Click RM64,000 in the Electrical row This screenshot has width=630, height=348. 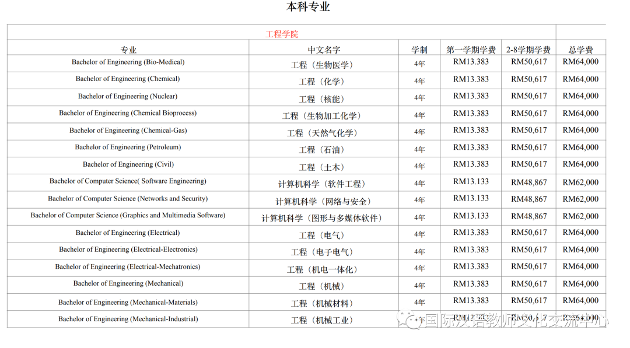(580, 233)
